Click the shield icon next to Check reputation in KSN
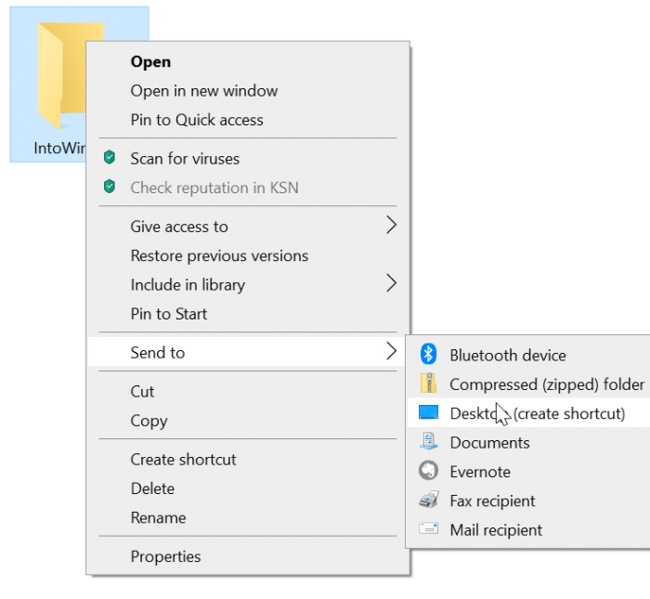 [110, 187]
